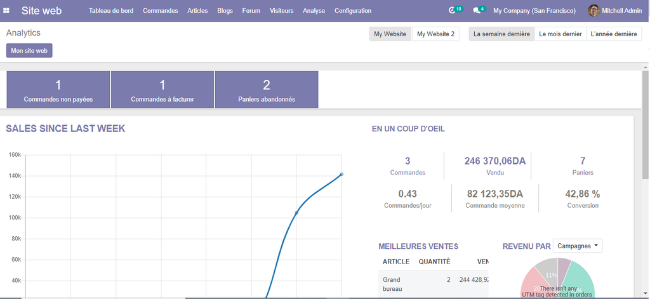Go to the Tableau de bord menu

point(111,11)
